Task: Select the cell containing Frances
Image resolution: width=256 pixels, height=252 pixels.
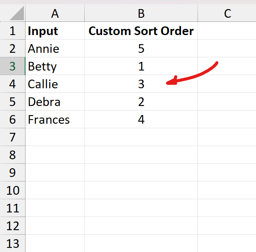Action: (x=55, y=120)
